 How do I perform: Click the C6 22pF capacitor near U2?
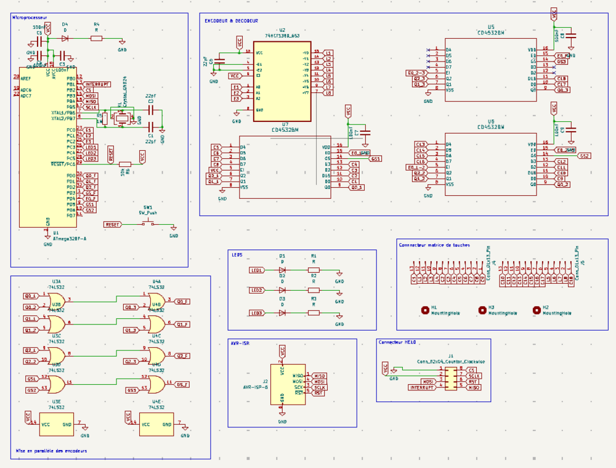221,61
